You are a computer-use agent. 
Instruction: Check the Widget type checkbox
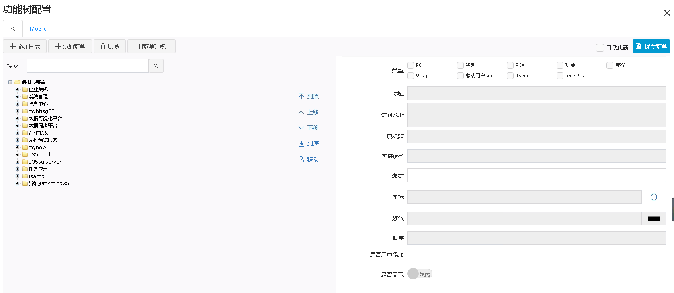click(x=410, y=76)
